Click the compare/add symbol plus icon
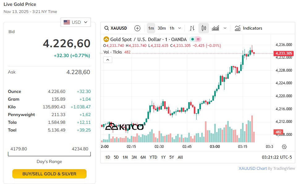This screenshot has height=184, width=298. 138,28
